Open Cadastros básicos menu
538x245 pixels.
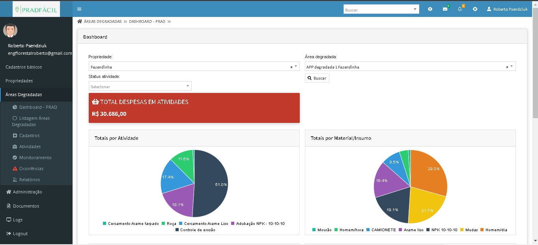tap(24, 67)
